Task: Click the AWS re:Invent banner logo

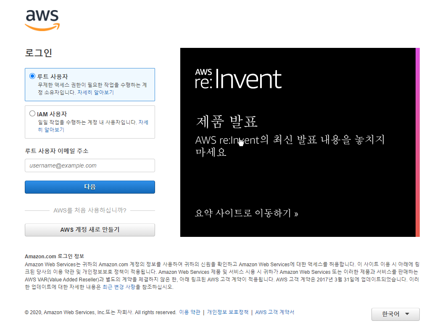Action: click(238, 79)
